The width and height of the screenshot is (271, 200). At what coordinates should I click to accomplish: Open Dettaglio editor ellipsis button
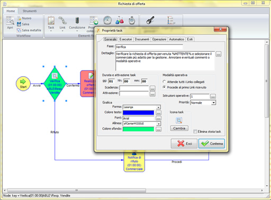click(x=219, y=54)
